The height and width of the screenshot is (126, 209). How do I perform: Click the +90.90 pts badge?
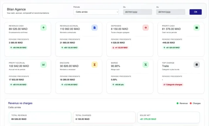tap(118, 85)
